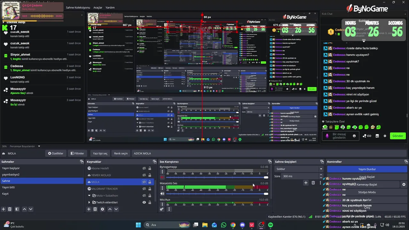The height and width of the screenshot is (230, 409).
Task: Adjust Masaüstü Ses volume slider
Action: pyautogui.click(x=217, y=194)
